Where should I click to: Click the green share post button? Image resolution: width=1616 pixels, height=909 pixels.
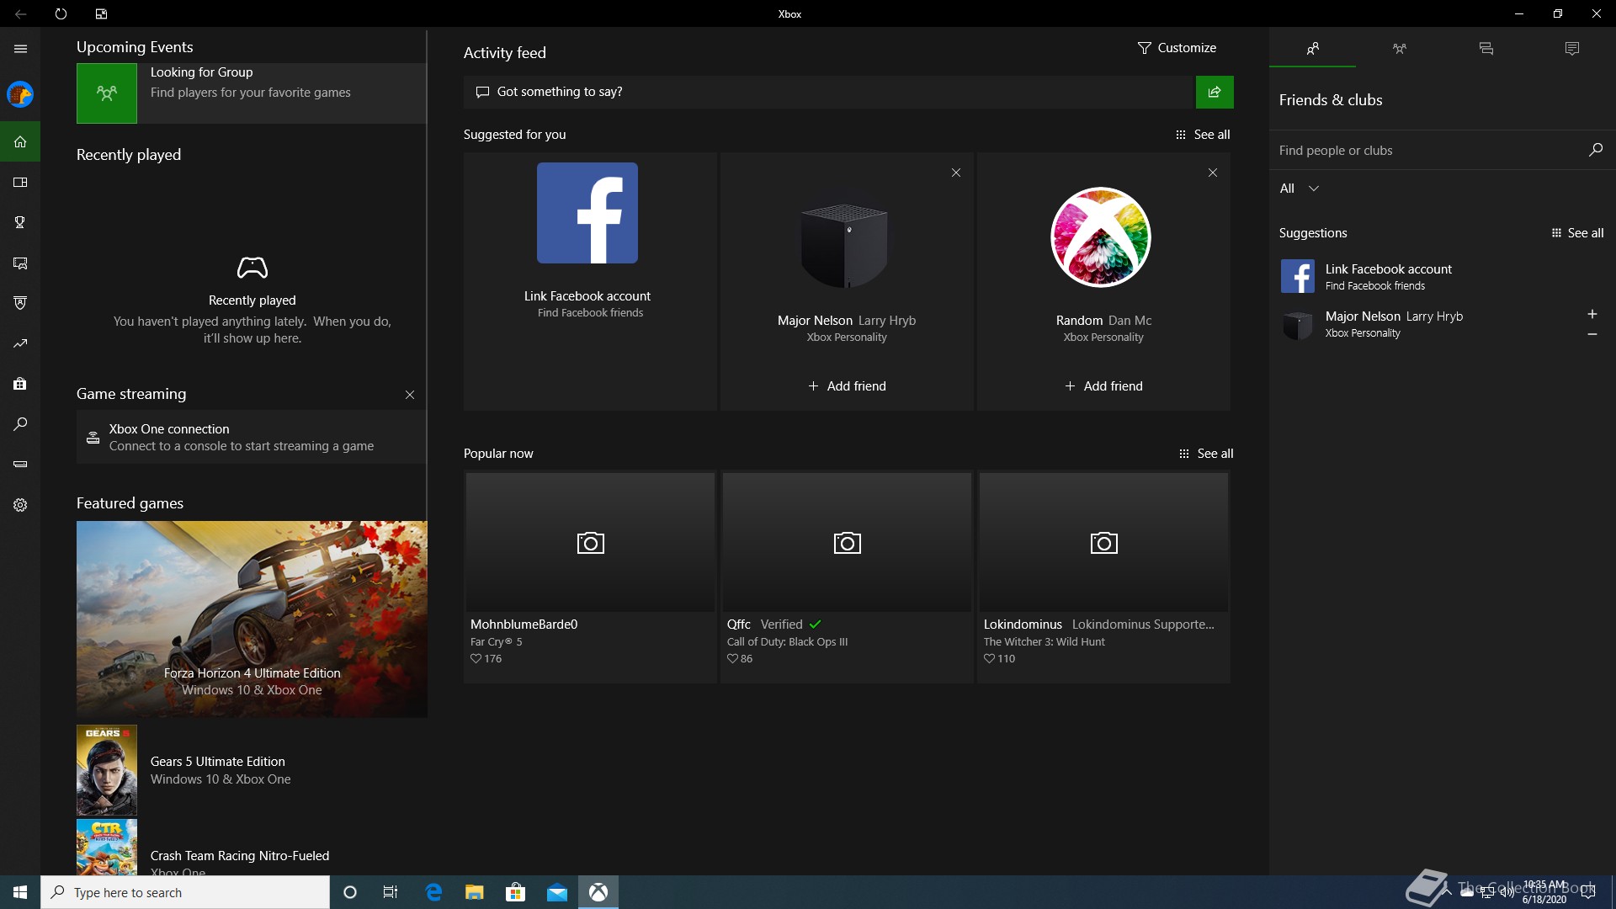pos(1214,92)
